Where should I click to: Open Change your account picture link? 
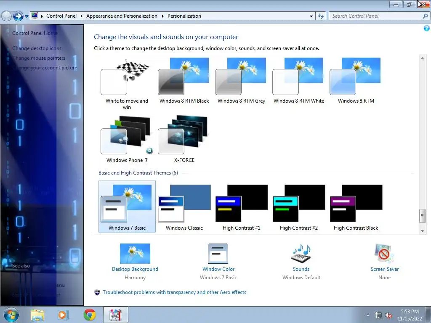[x=45, y=68]
